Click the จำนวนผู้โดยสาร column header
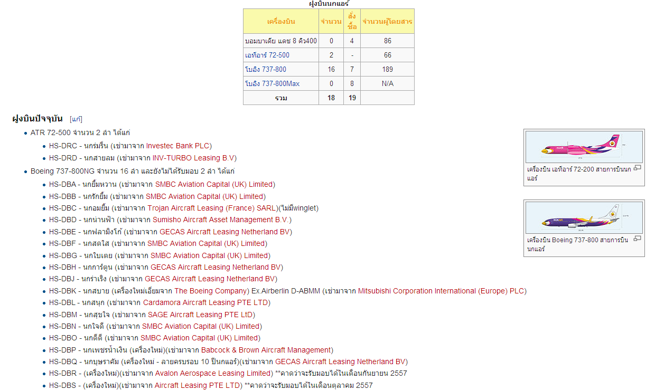Image resolution: width=646 pixels, height=390 pixels. pos(387,21)
